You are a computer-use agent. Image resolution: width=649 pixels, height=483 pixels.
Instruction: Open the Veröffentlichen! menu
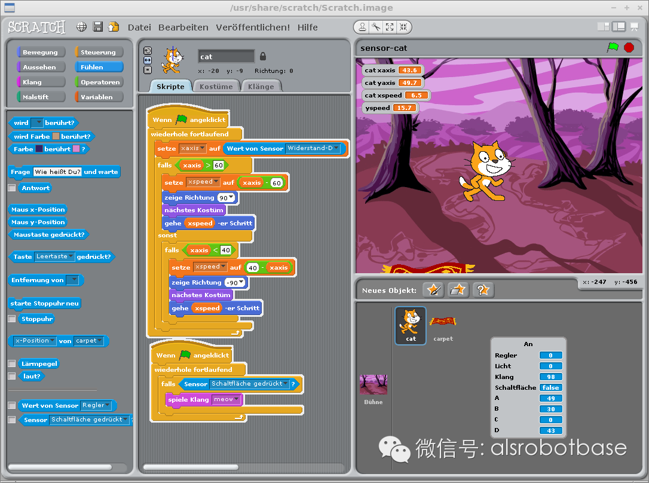coord(253,27)
